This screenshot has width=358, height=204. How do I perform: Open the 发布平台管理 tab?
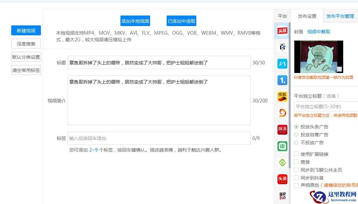(x=340, y=16)
